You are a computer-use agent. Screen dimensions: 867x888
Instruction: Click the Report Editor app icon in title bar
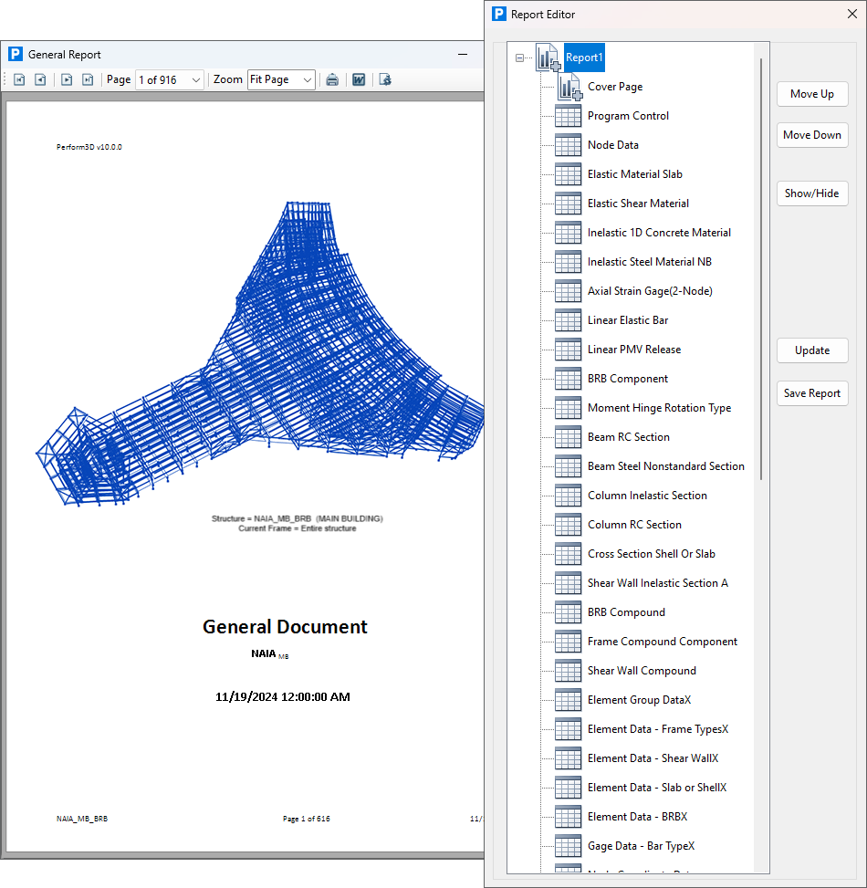pyautogui.click(x=499, y=15)
